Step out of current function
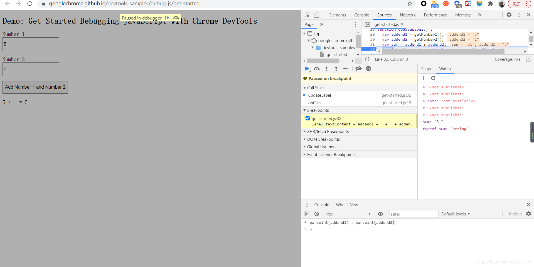 coord(336,69)
